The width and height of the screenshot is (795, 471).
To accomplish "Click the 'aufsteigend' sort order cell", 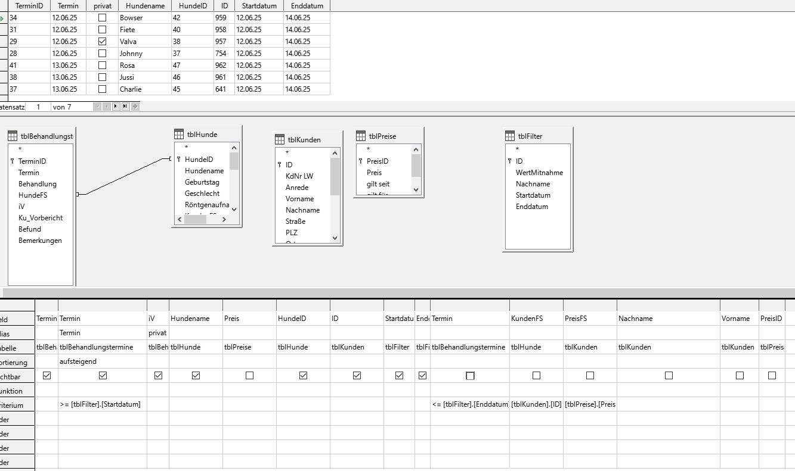I will [101, 361].
